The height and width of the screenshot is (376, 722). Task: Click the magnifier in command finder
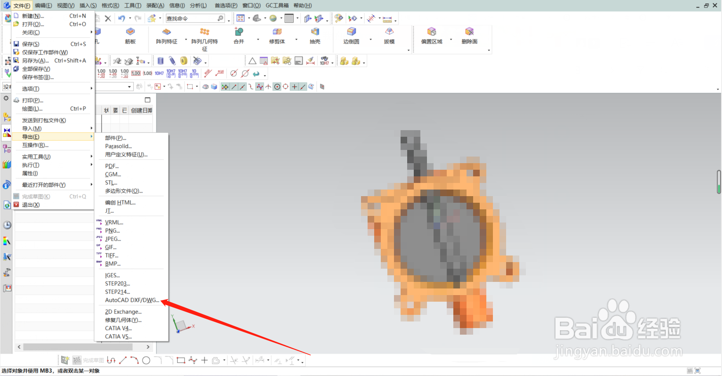click(220, 18)
